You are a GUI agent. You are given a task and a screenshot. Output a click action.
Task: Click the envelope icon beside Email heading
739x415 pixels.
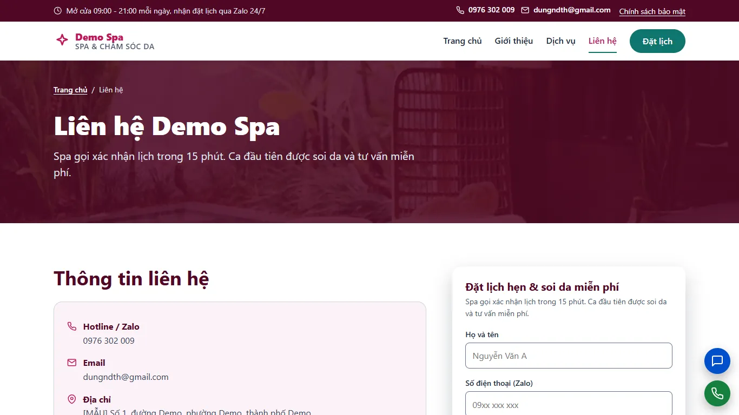(72, 363)
